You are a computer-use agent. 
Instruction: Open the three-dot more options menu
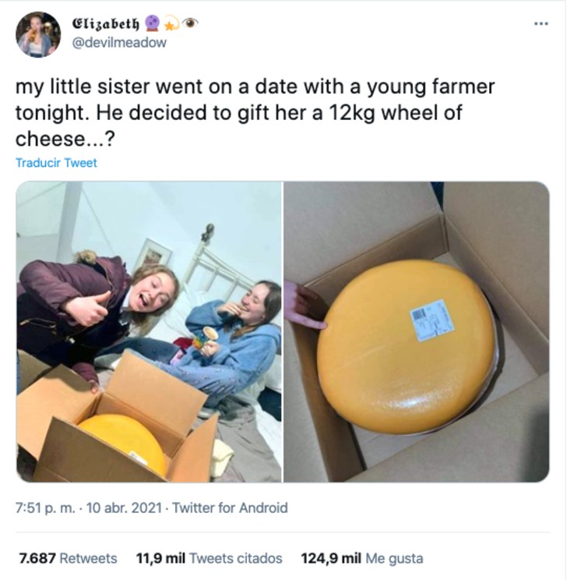pyautogui.click(x=541, y=24)
